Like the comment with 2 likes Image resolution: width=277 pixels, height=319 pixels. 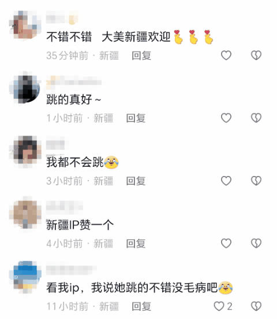(x=219, y=306)
